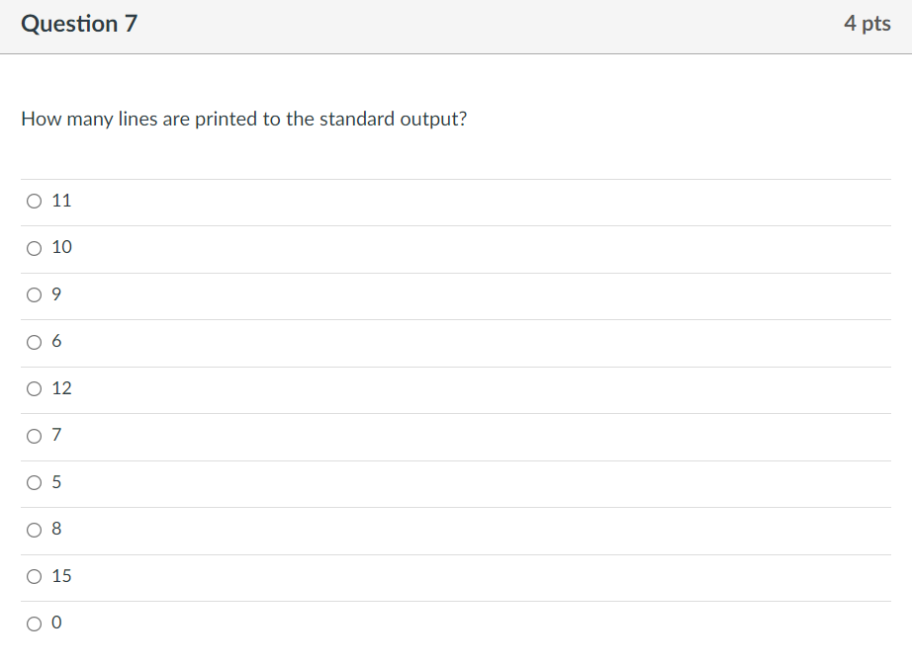Click the label text reading 12
This screenshot has height=665, width=912.
(x=61, y=388)
